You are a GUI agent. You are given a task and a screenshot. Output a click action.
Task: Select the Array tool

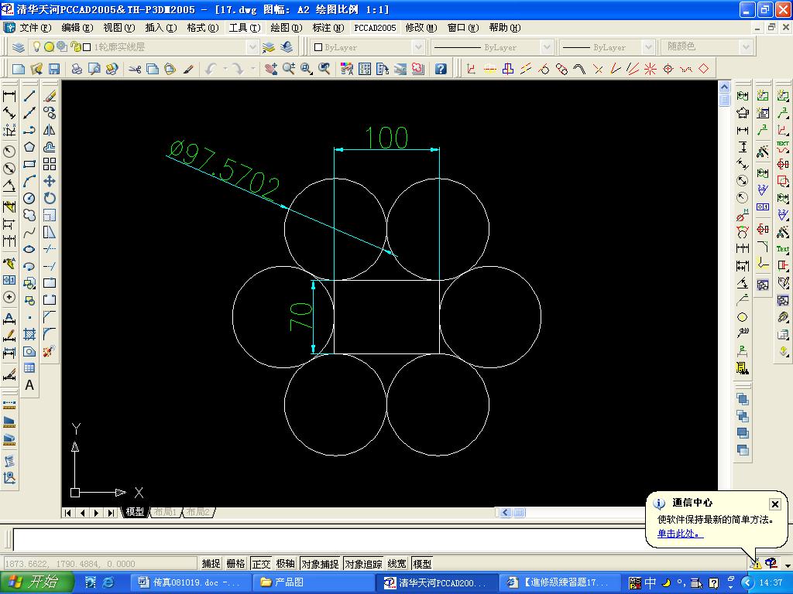pyautogui.click(x=50, y=164)
